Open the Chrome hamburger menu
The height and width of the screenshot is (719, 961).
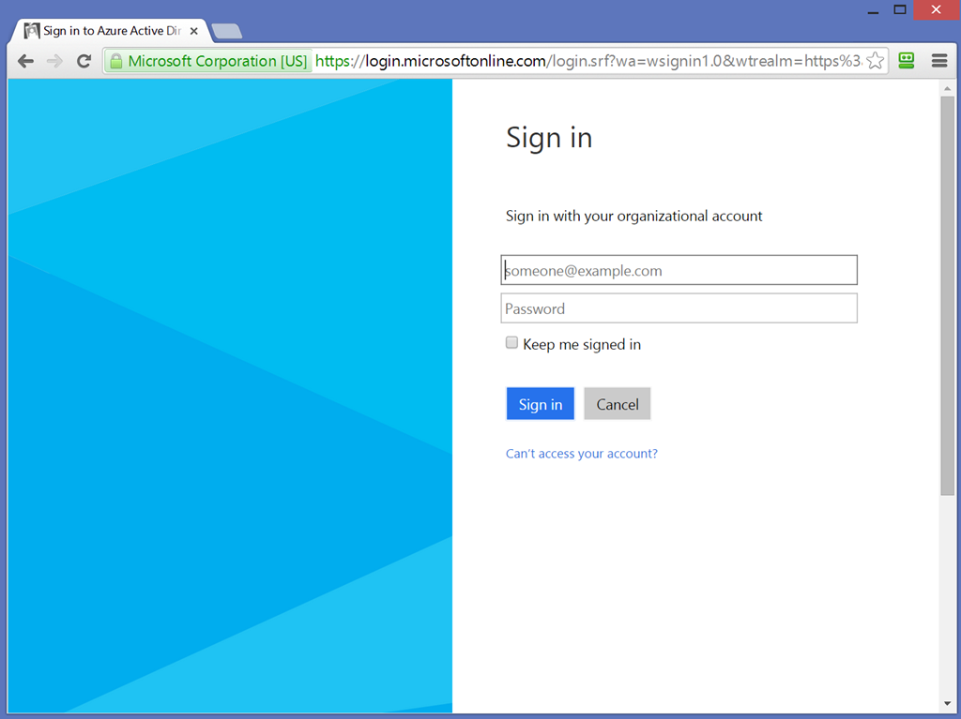pyautogui.click(x=939, y=61)
